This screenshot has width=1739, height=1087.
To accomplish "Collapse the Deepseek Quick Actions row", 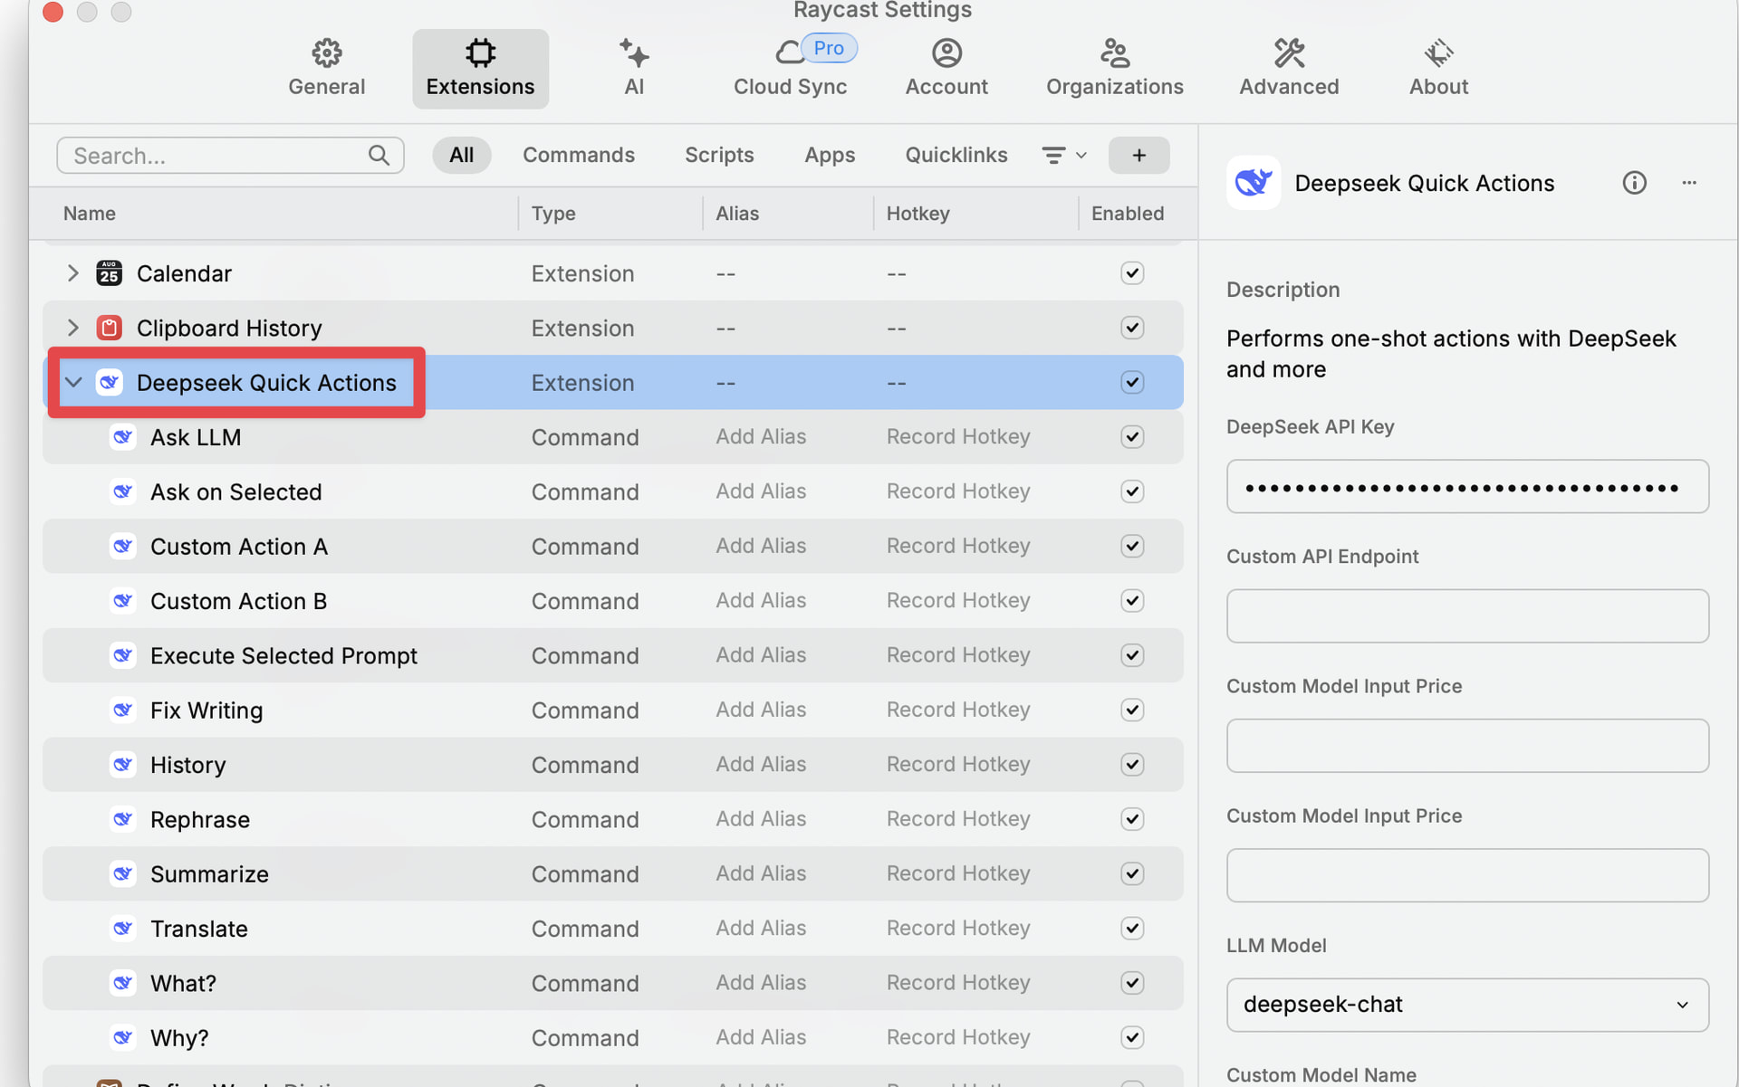I will click(73, 382).
